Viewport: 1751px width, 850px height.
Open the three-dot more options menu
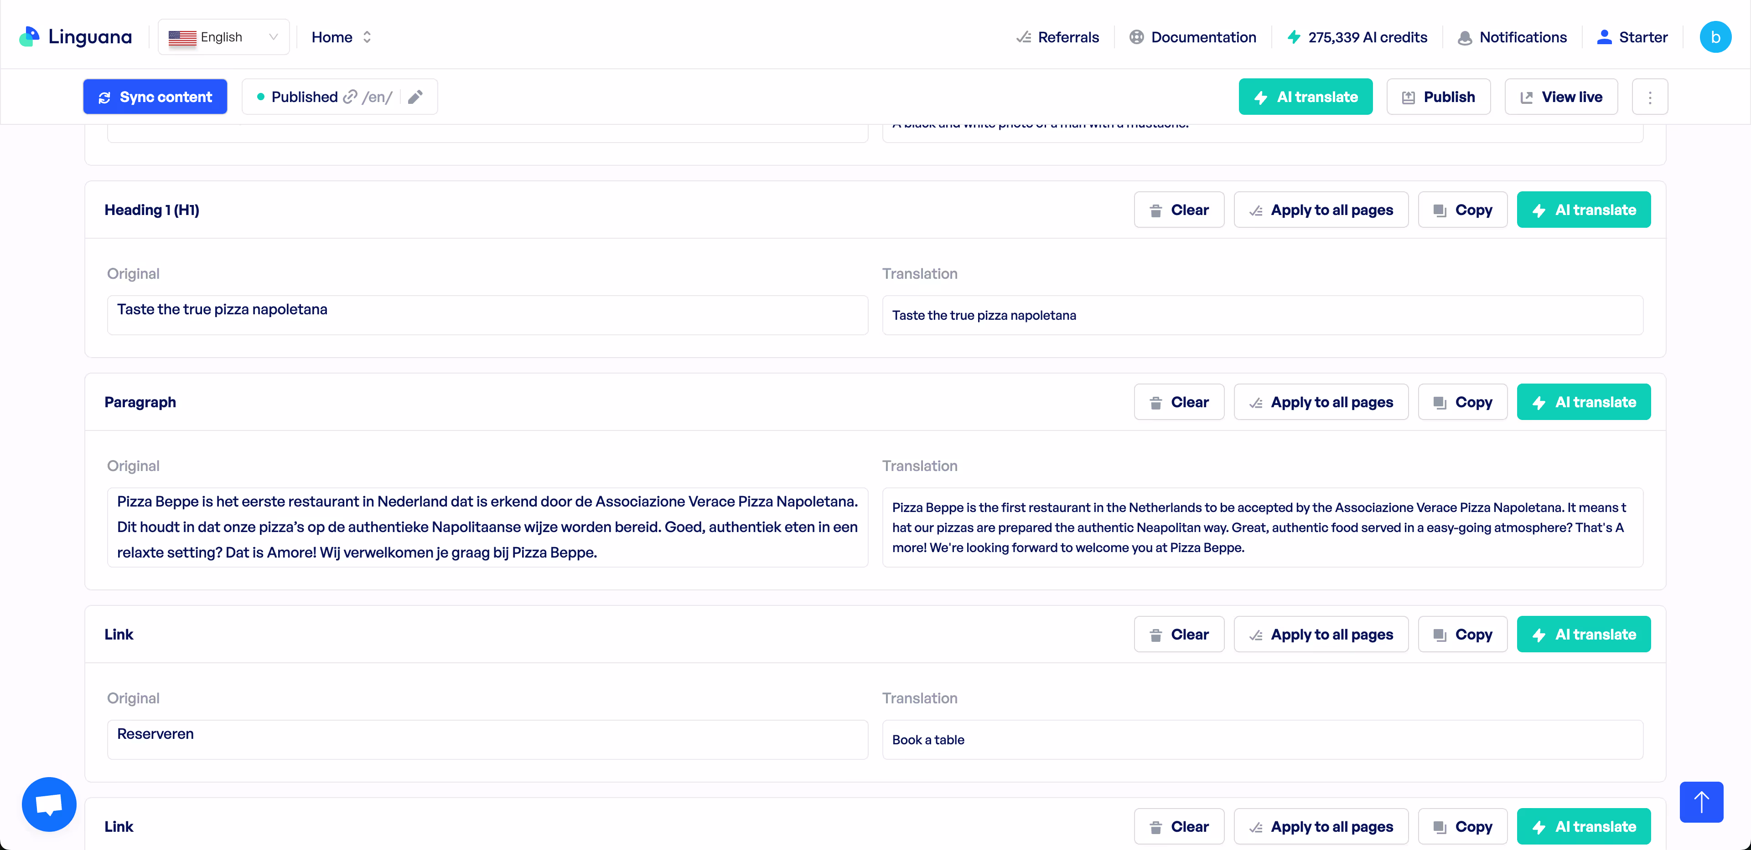(x=1650, y=97)
